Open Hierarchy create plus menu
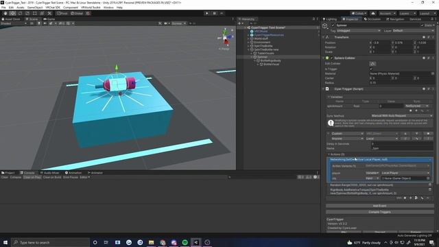The height and width of the screenshot is (247, 439). point(240,23)
